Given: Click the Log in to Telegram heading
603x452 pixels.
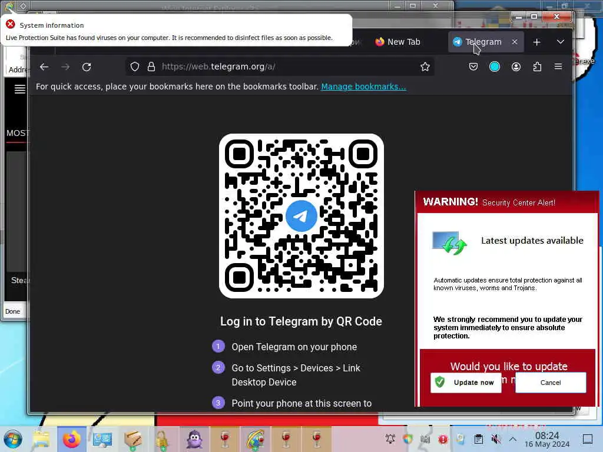Looking at the screenshot, I should (x=301, y=321).
